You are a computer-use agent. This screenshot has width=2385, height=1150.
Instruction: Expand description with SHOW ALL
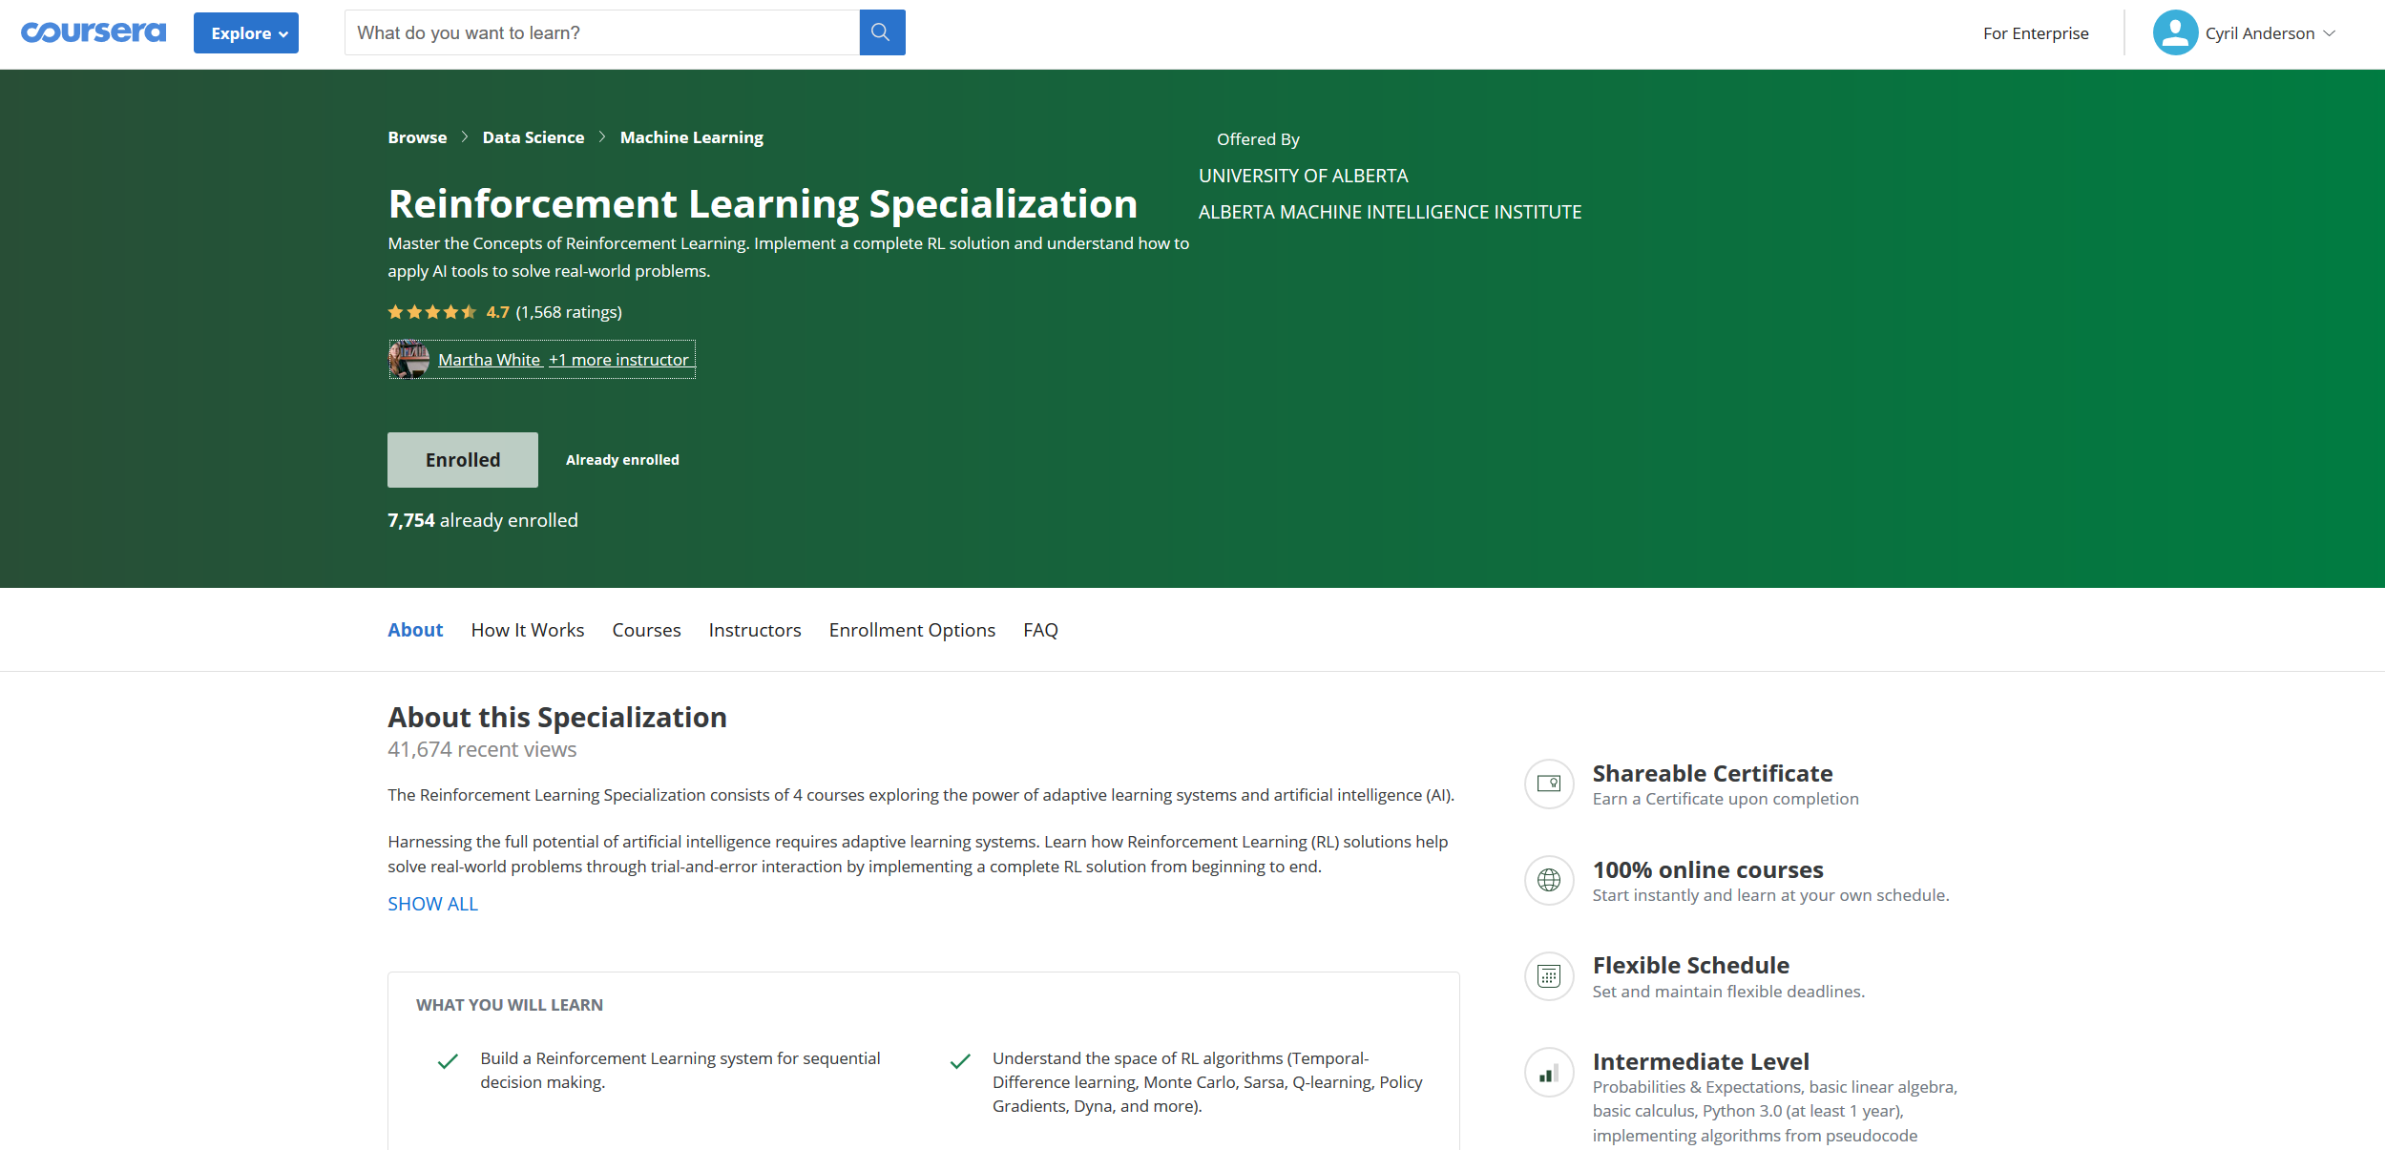pos(432,904)
